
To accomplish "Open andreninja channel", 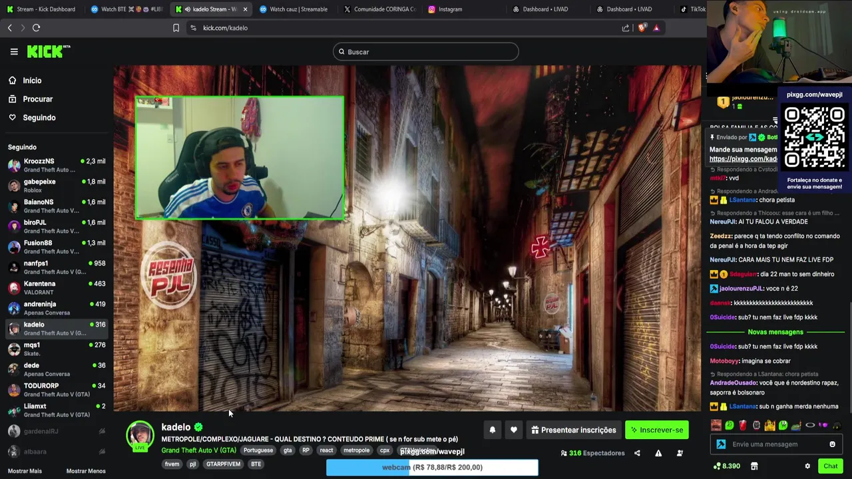I will pos(57,308).
